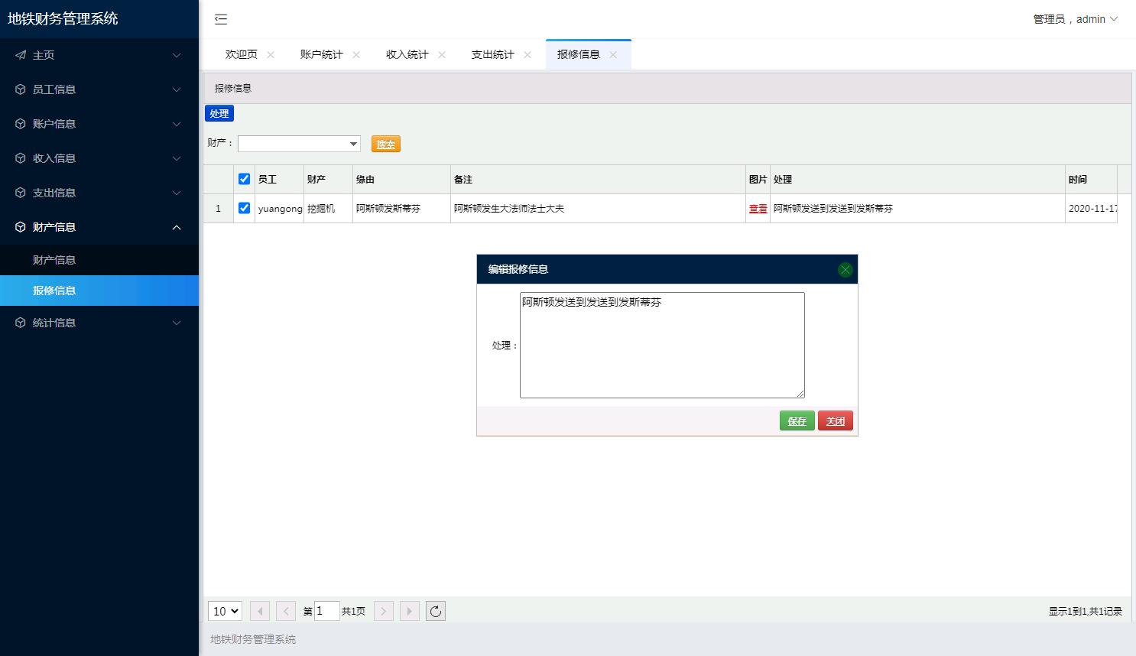Viewport: 1136px width, 656px height.
Task: Click the cube icon beside 收入信息
Action: (21, 158)
